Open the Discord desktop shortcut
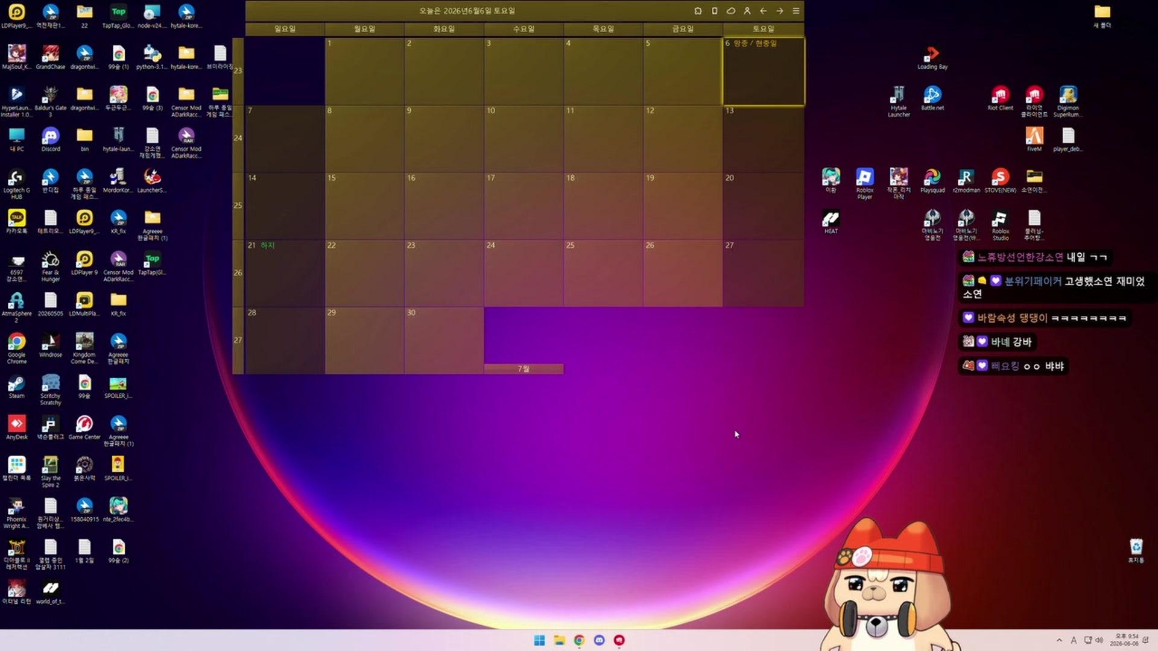Image resolution: width=1158 pixels, height=651 pixels. coord(51,139)
